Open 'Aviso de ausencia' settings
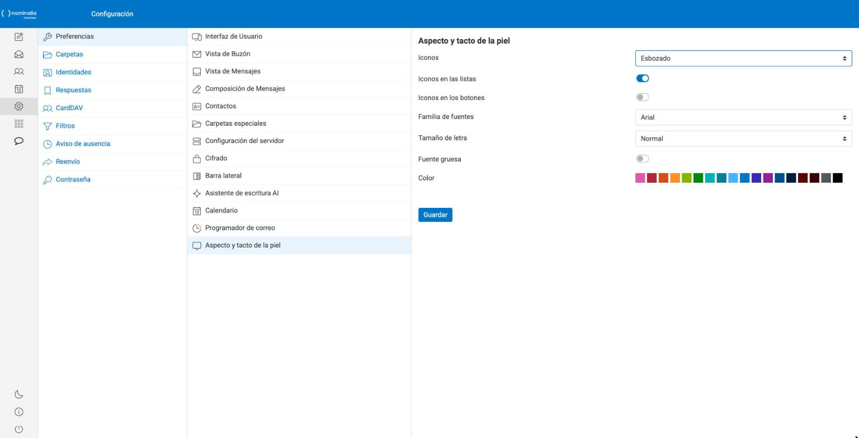This screenshot has height=438, width=859. point(112,144)
